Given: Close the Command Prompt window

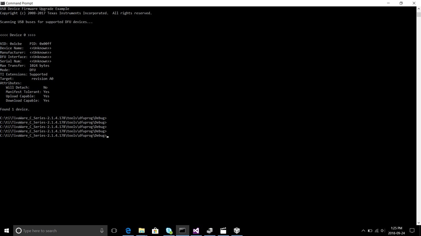Looking at the screenshot, I should coord(414,3).
